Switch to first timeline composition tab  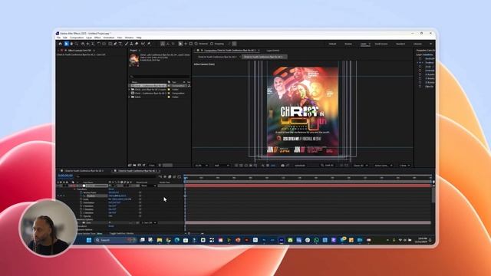84,171
